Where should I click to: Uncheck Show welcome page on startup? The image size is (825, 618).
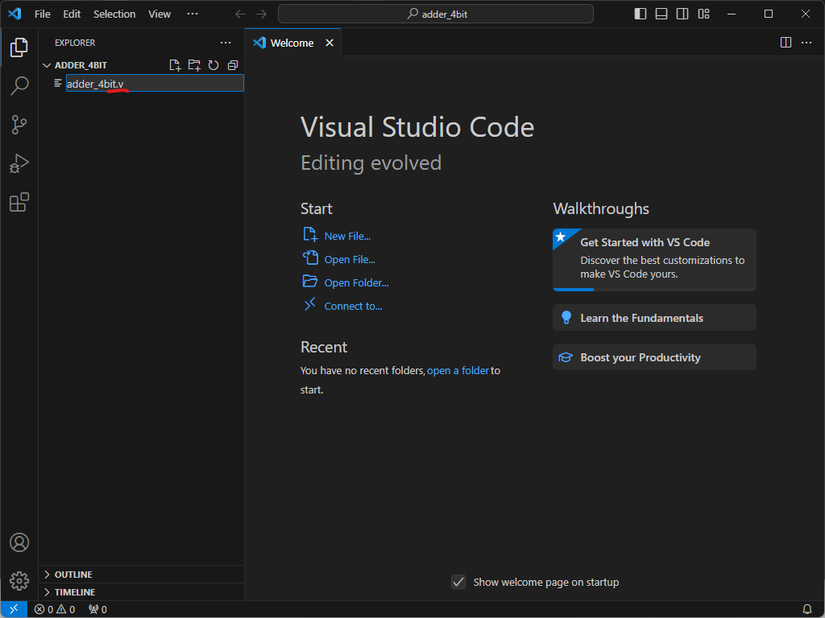pos(458,582)
